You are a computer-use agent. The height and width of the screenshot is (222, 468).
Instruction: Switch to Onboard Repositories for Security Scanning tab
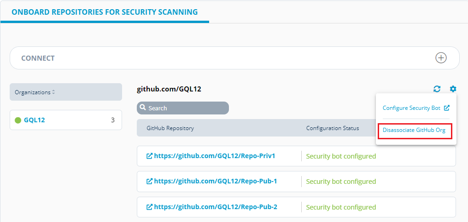coord(105,12)
